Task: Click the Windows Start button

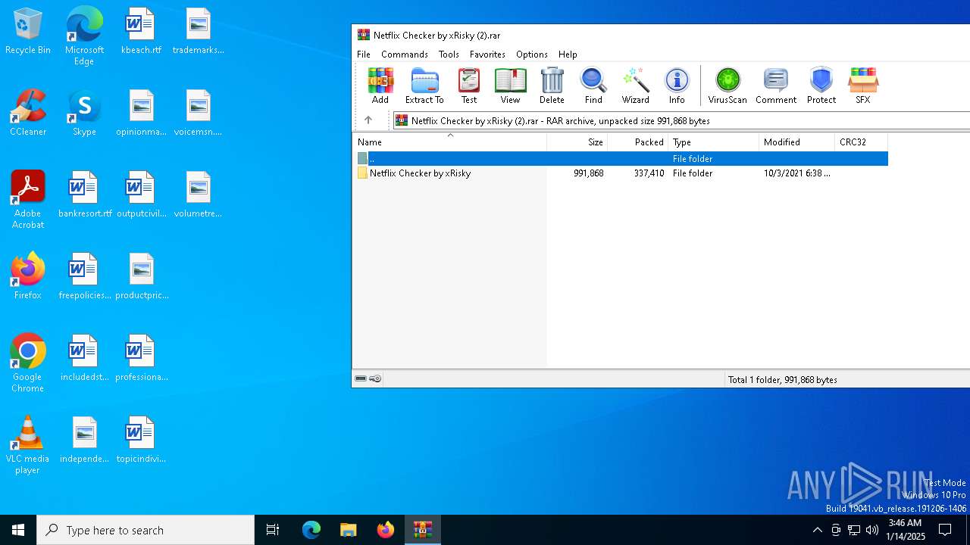Action: coord(18,530)
